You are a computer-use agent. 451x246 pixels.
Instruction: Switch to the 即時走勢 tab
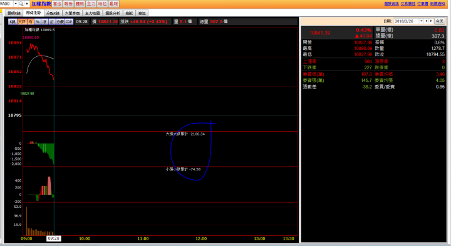33,13
